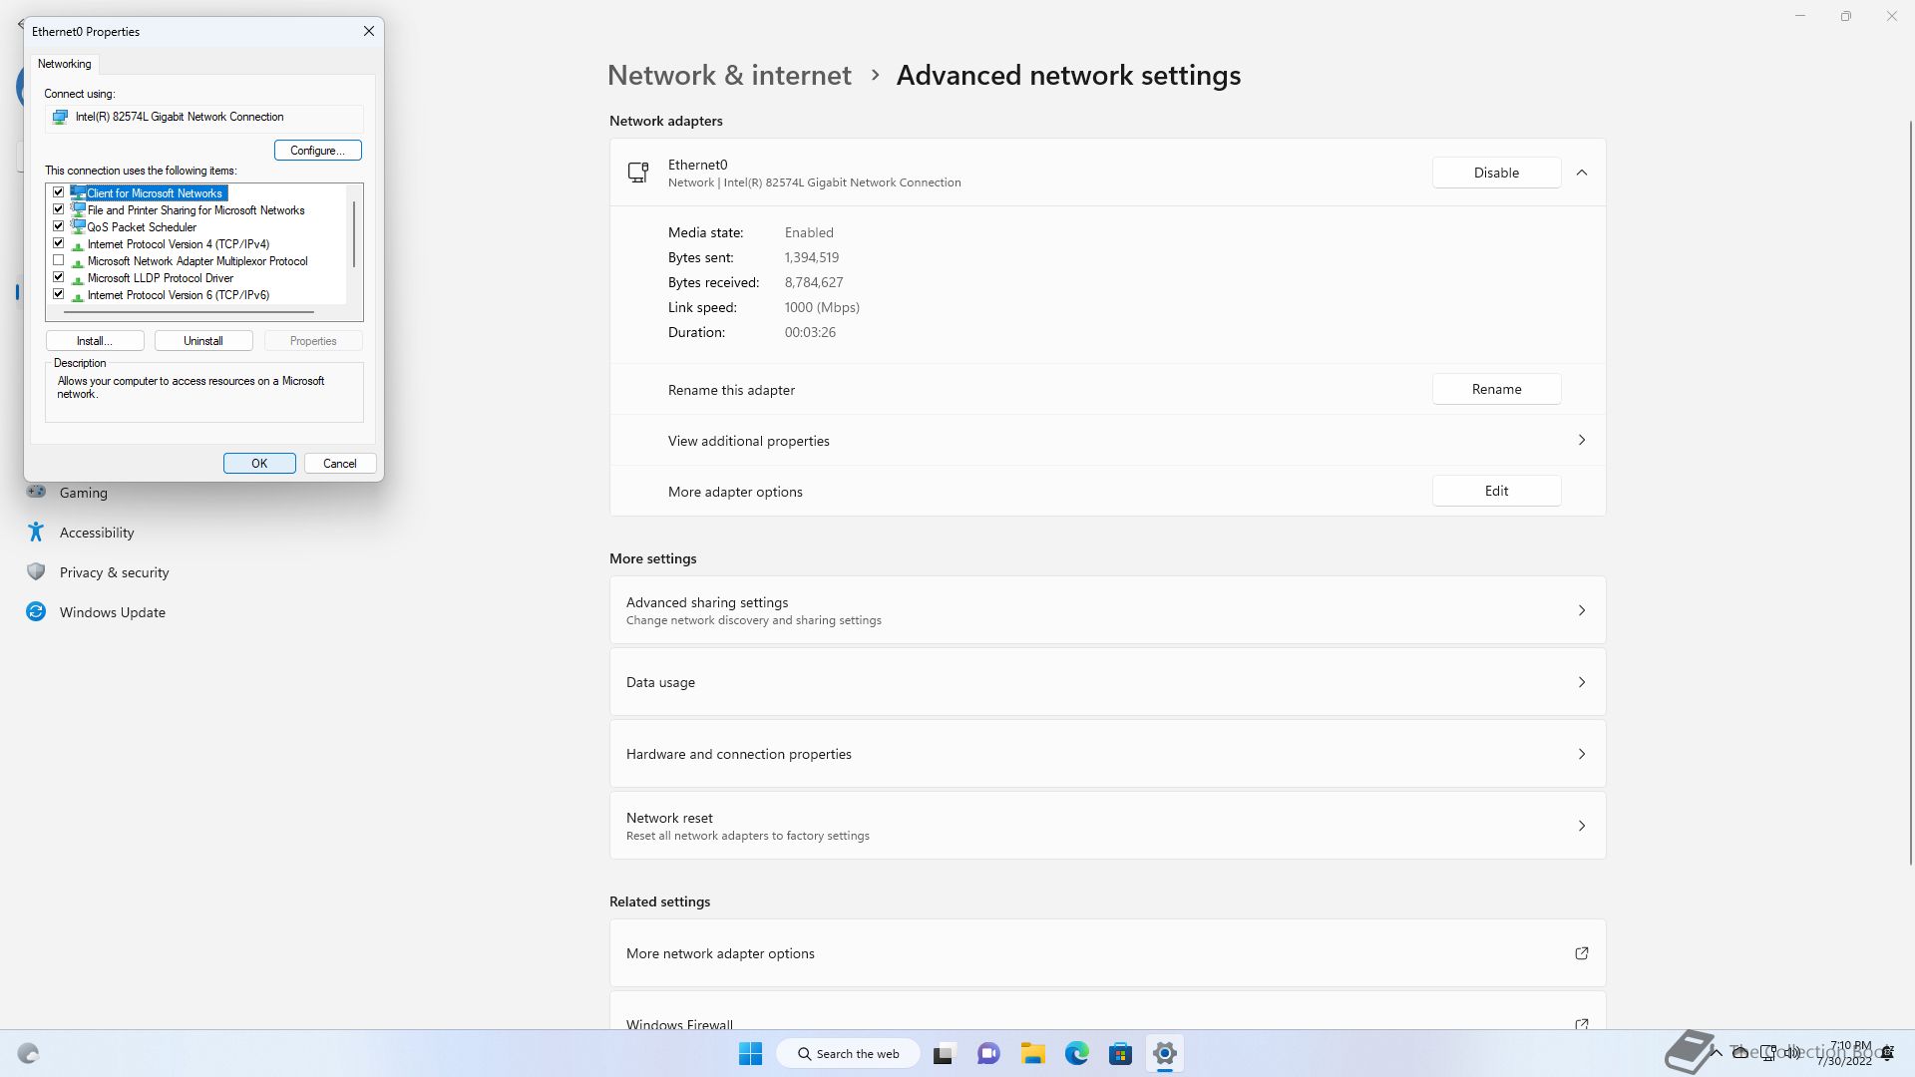
Task: Click the Ethernet0 adapter icon
Action: [638, 173]
